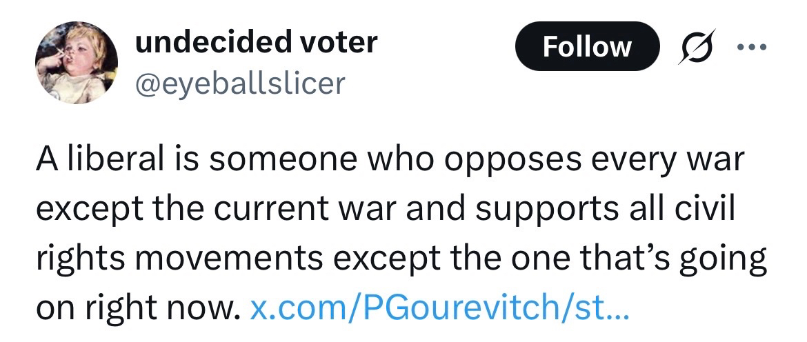Click the "undecided voter" display name
Image resolution: width=807 pixels, height=342 pixels.
click(257, 43)
